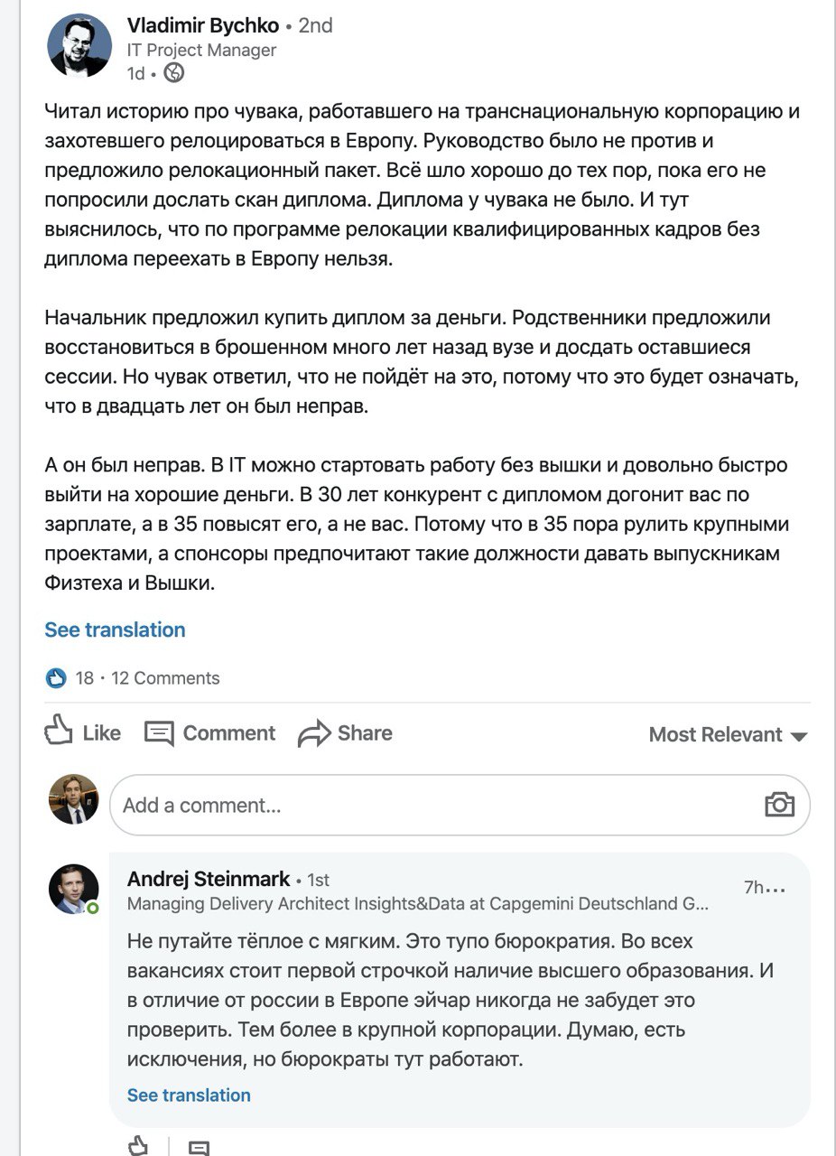Viewport: 836px width, 1156px height.
Task: Click See translation in Andrej's comment
Action: tap(189, 1095)
